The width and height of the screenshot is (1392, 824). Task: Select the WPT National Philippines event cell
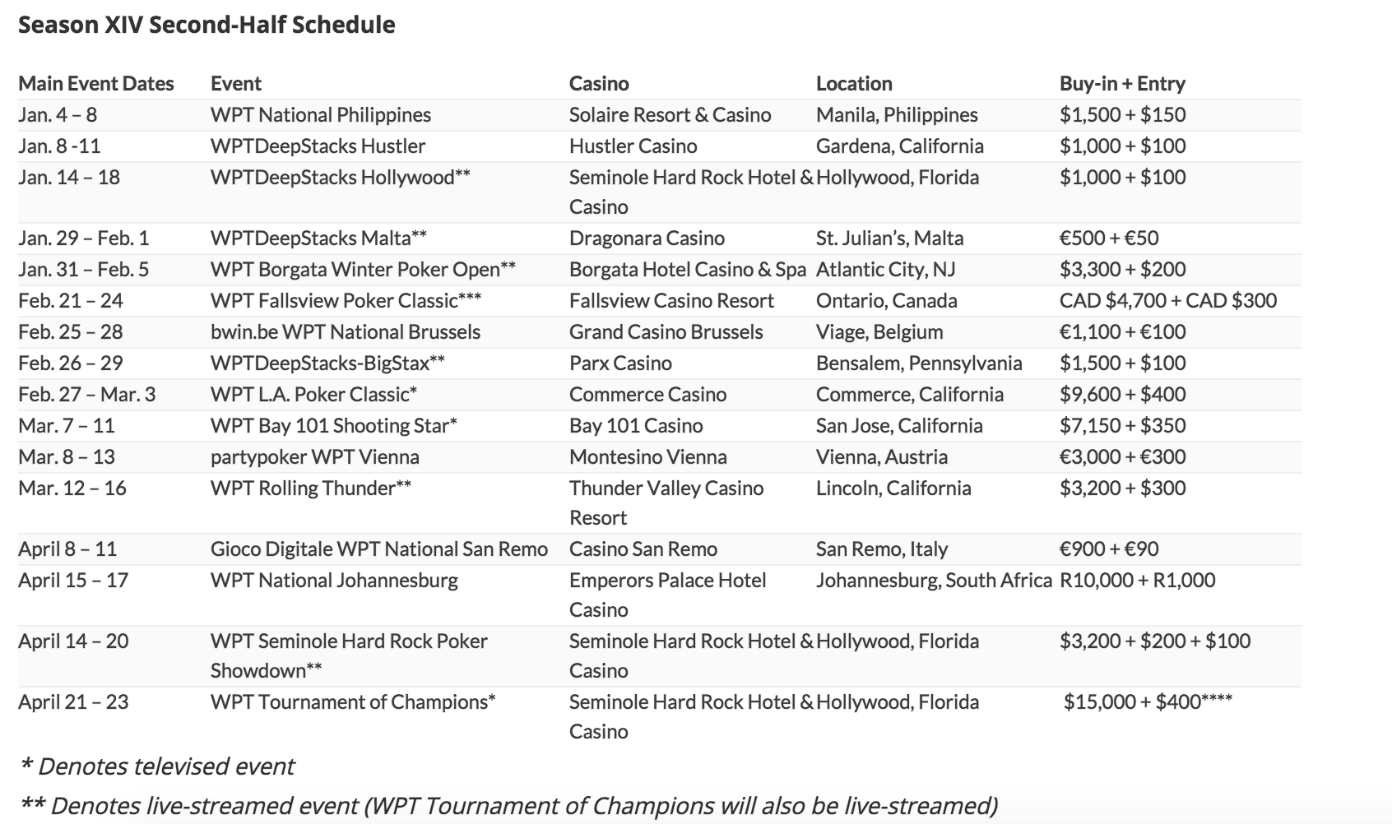tap(321, 115)
